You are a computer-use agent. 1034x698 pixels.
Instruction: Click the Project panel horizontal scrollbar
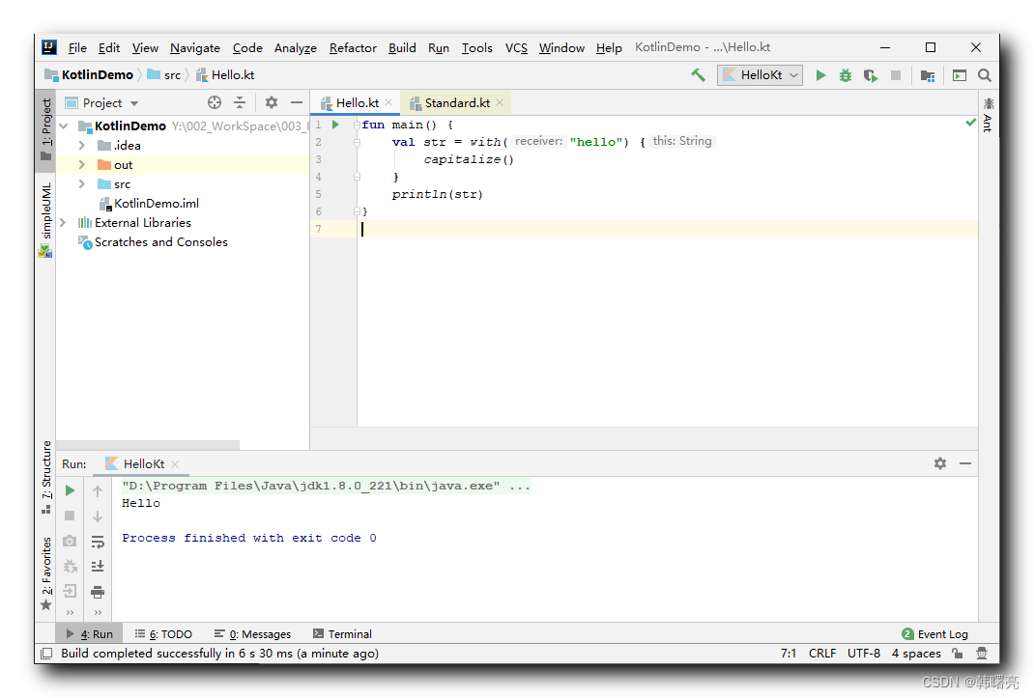coord(148,445)
